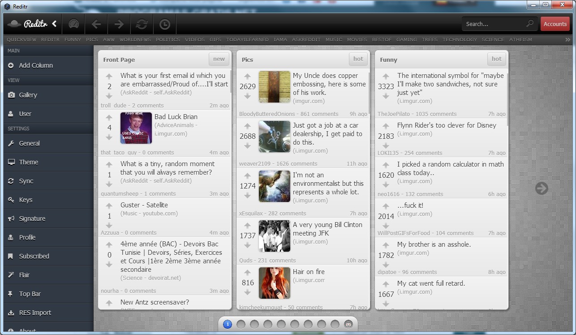Screen dimensions: 576x335
Task: Open TODAYILEARNED subreddit tab
Action: (247, 39)
